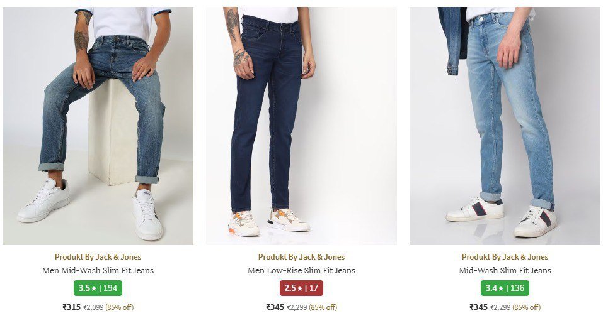This screenshot has height=328, width=603.
Task: Click brand name above the ₹2,299 Mid-Wash jeans
Action: (505, 257)
